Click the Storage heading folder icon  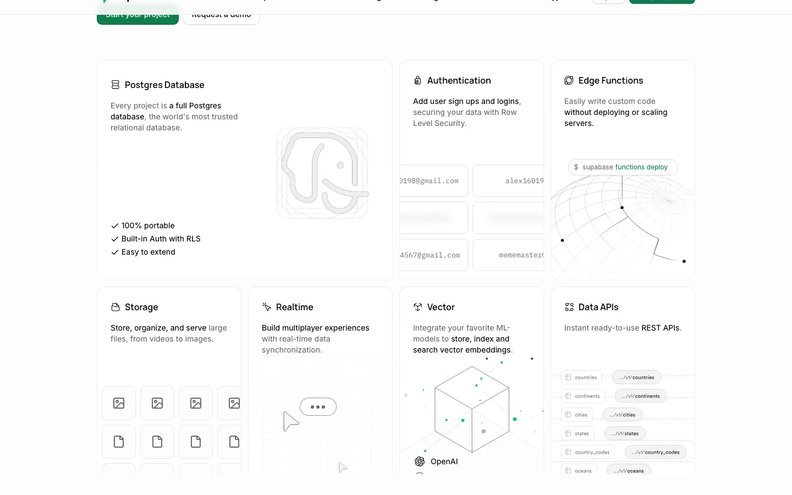[x=116, y=307]
